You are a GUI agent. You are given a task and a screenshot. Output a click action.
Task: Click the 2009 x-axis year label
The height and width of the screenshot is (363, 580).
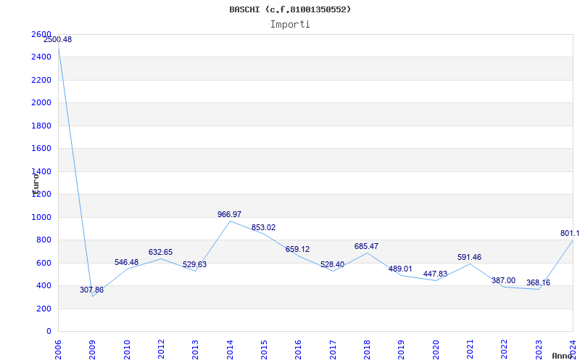click(93, 350)
